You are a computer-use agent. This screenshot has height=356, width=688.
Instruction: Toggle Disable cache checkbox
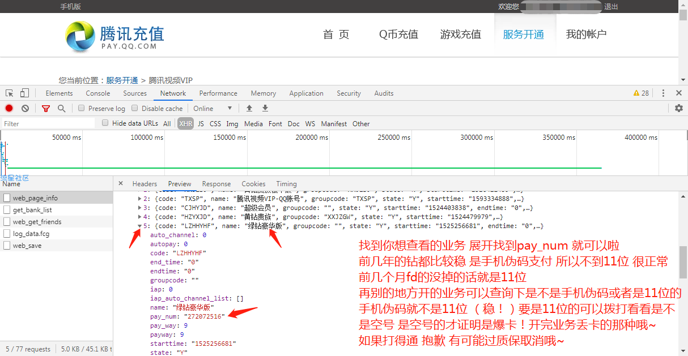(x=135, y=108)
